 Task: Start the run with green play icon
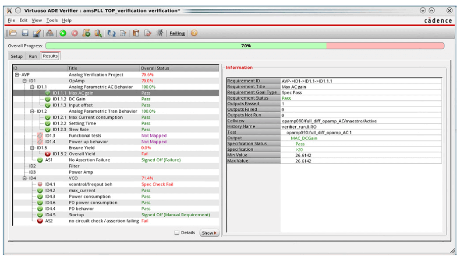63,33
